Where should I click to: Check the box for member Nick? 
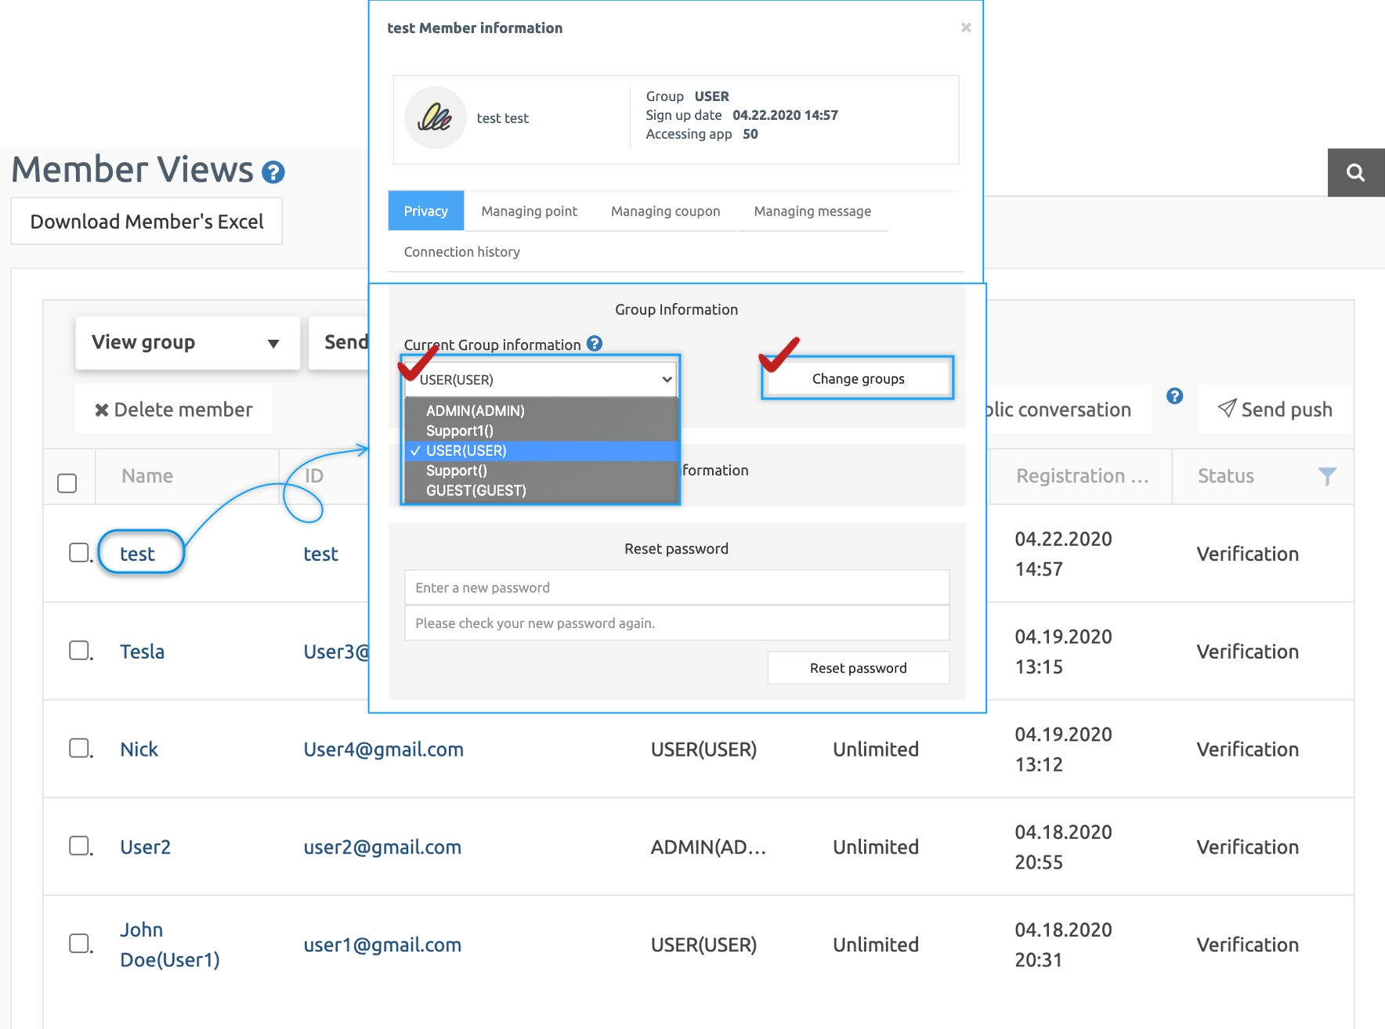(x=79, y=748)
